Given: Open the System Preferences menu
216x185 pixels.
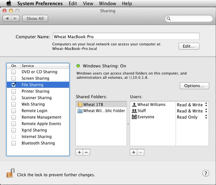Looking at the screenshot, I should coord(40,4).
